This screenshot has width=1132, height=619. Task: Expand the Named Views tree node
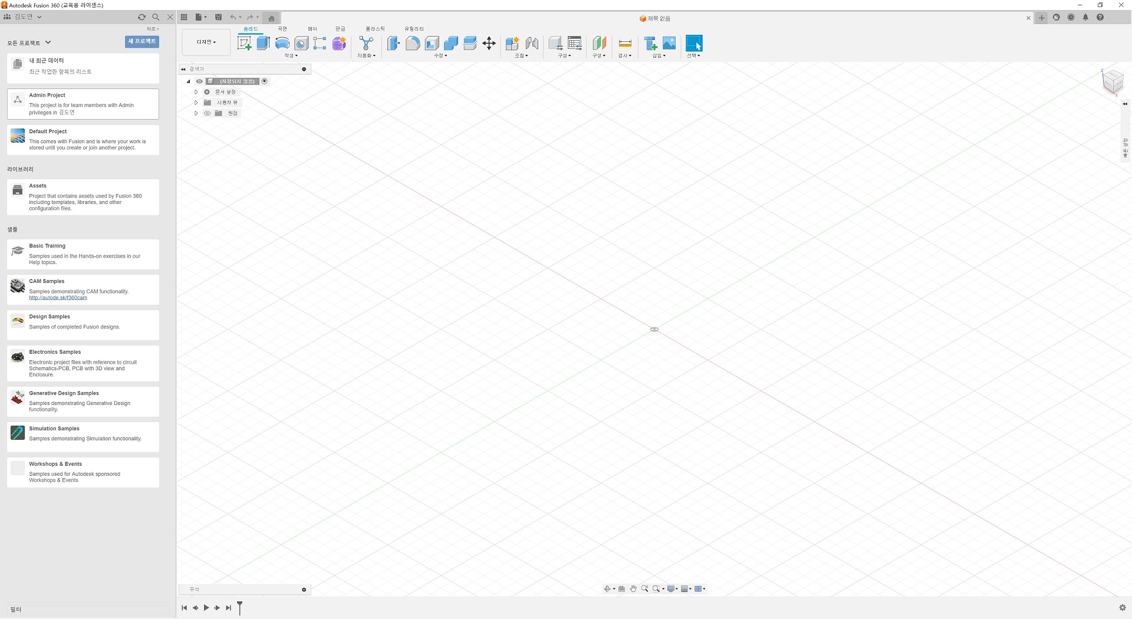[x=196, y=103]
